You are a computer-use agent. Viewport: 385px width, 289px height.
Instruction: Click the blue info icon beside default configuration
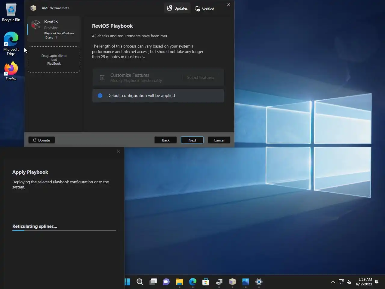coord(100,95)
